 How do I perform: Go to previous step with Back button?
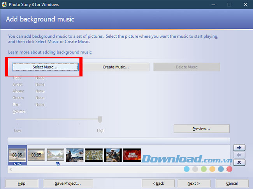pyautogui.click(x=158, y=183)
